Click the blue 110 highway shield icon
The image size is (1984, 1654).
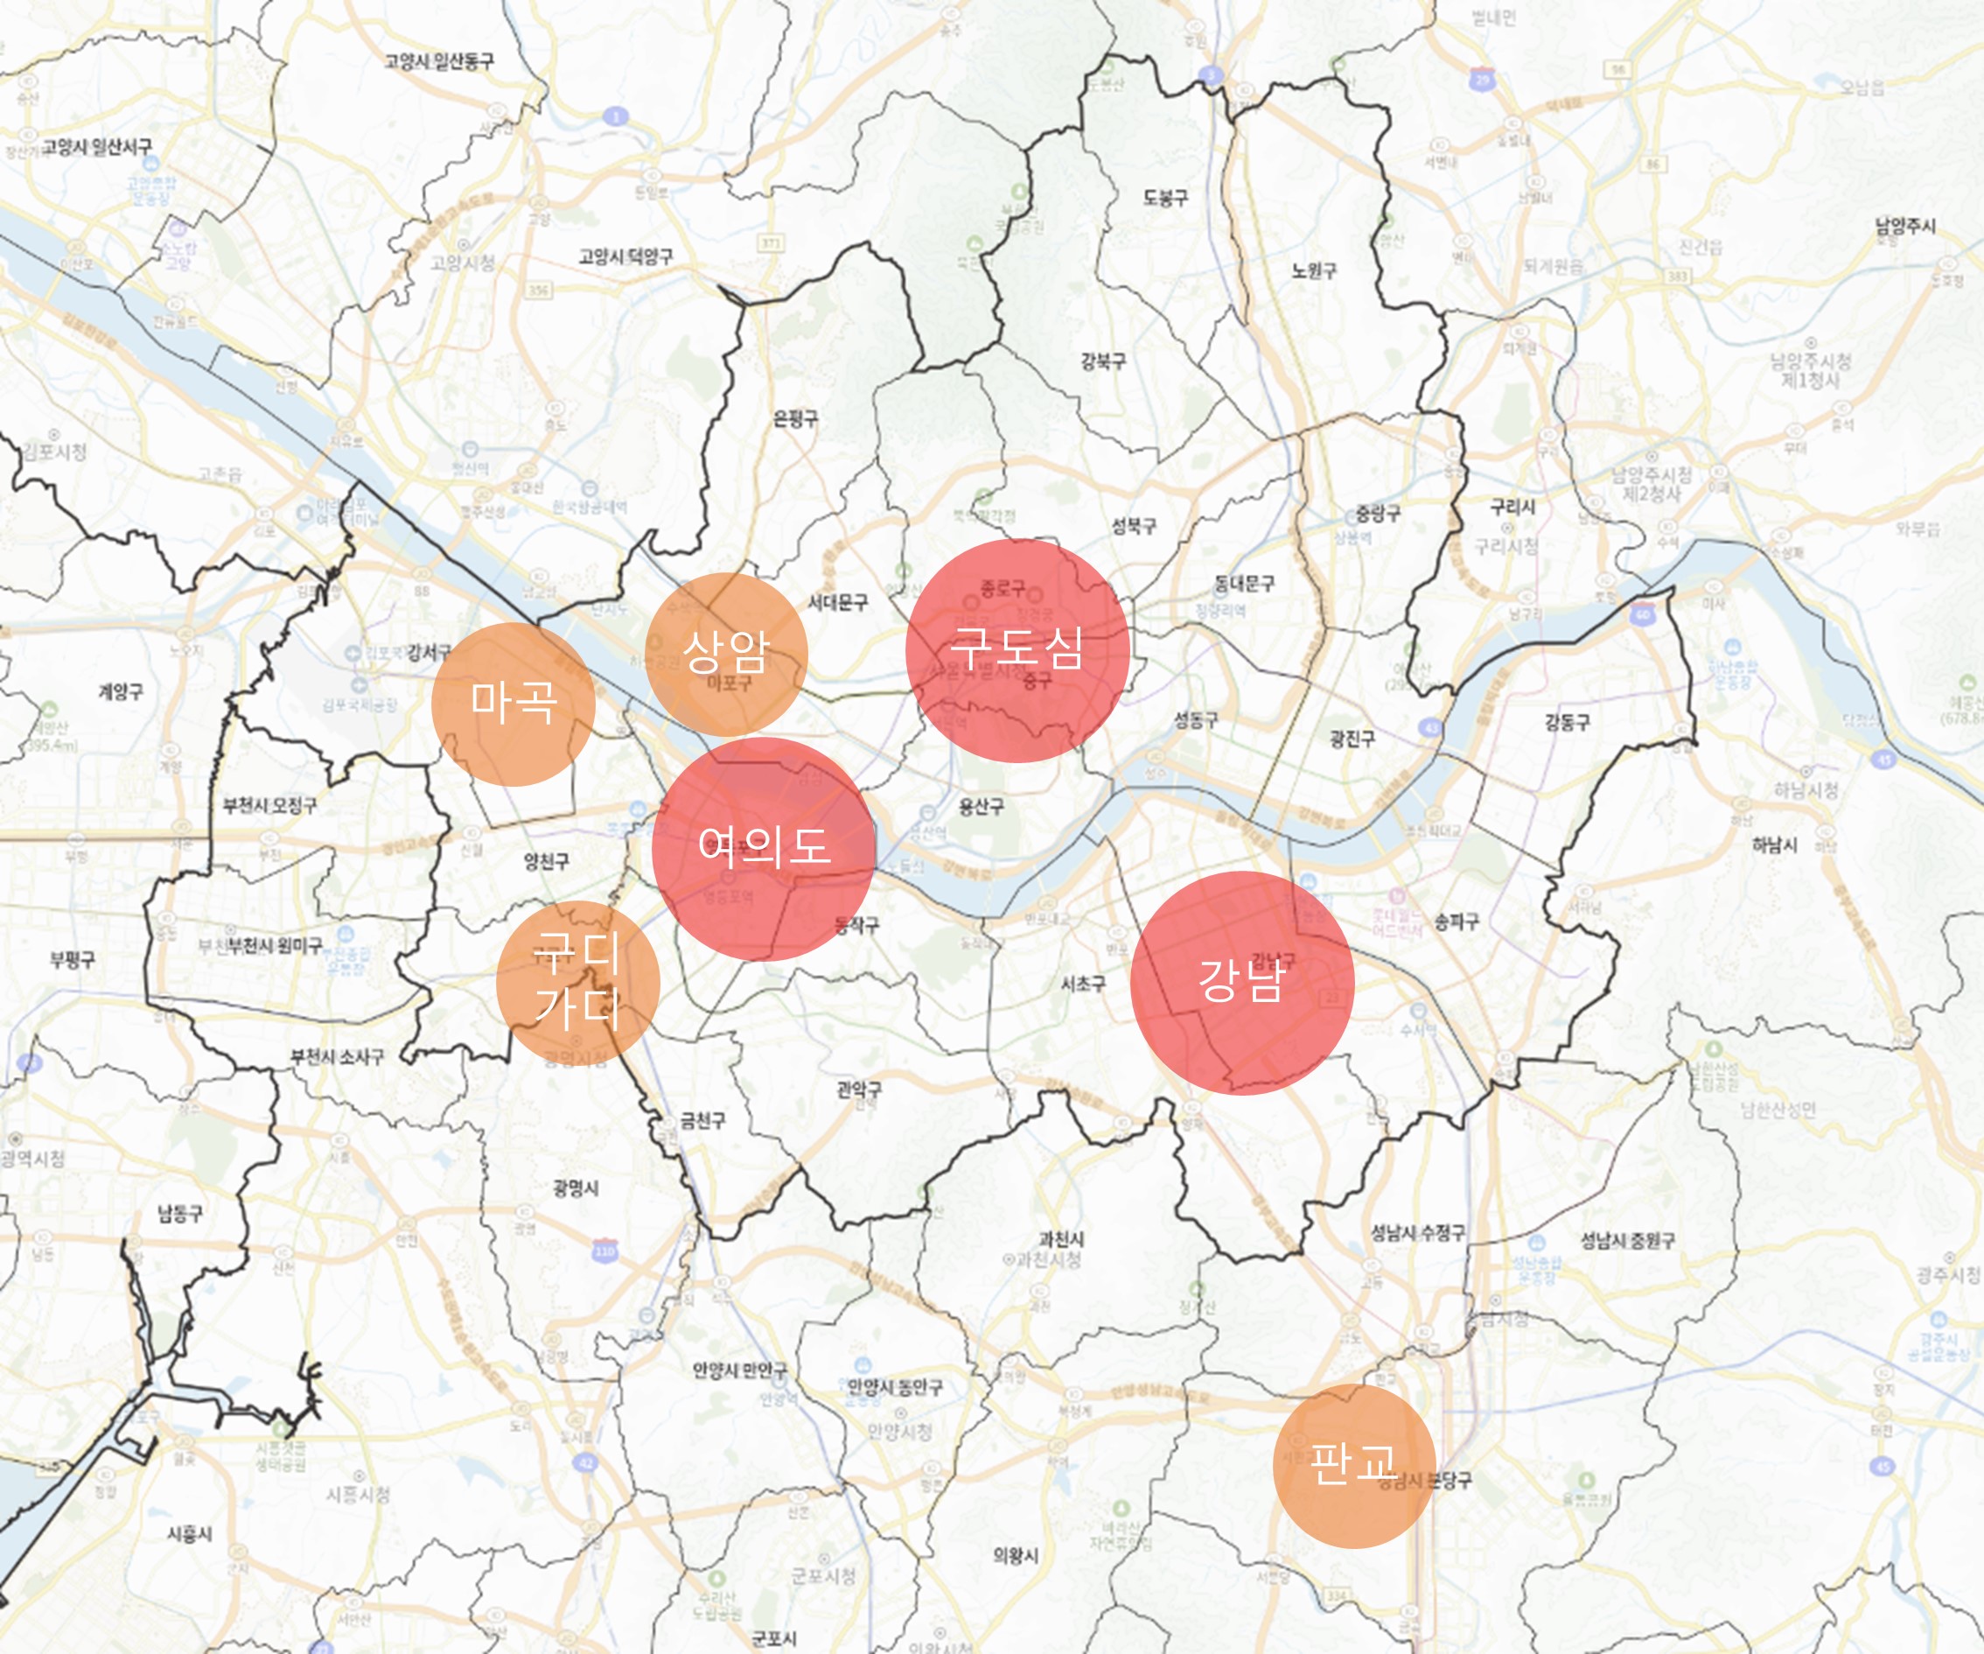pyautogui.click(x=604, y=1251)
